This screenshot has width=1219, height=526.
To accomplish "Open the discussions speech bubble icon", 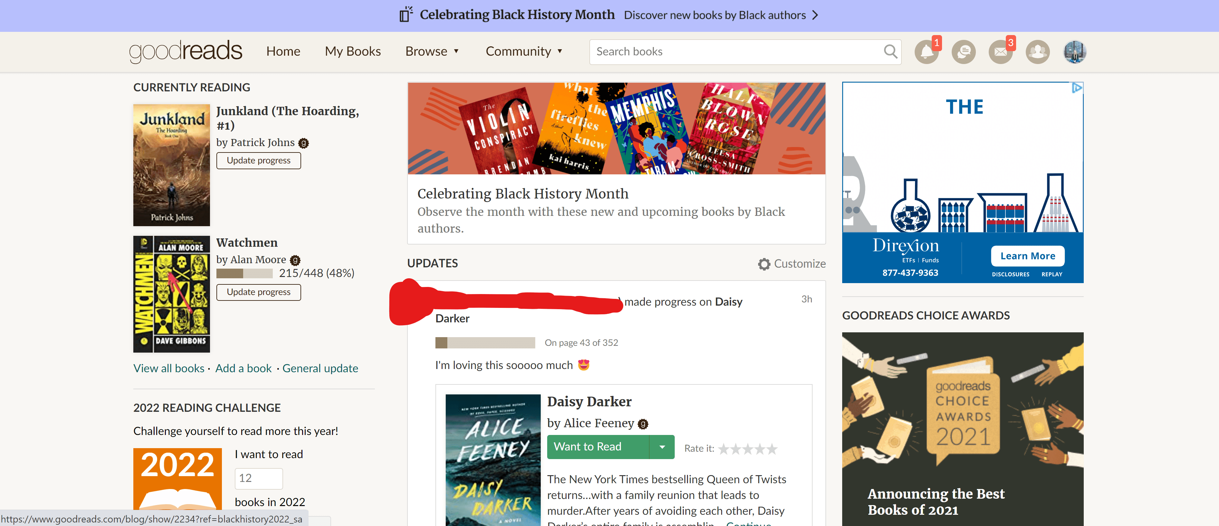I will 964,52.
